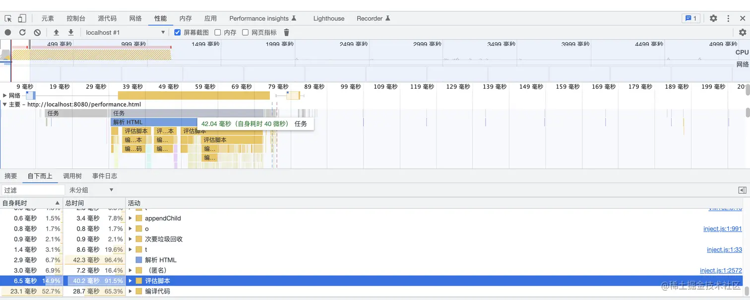Click the reload and profile icon
Image resolution: width=750 pixels, height=300 pixels.
[22, 32]
